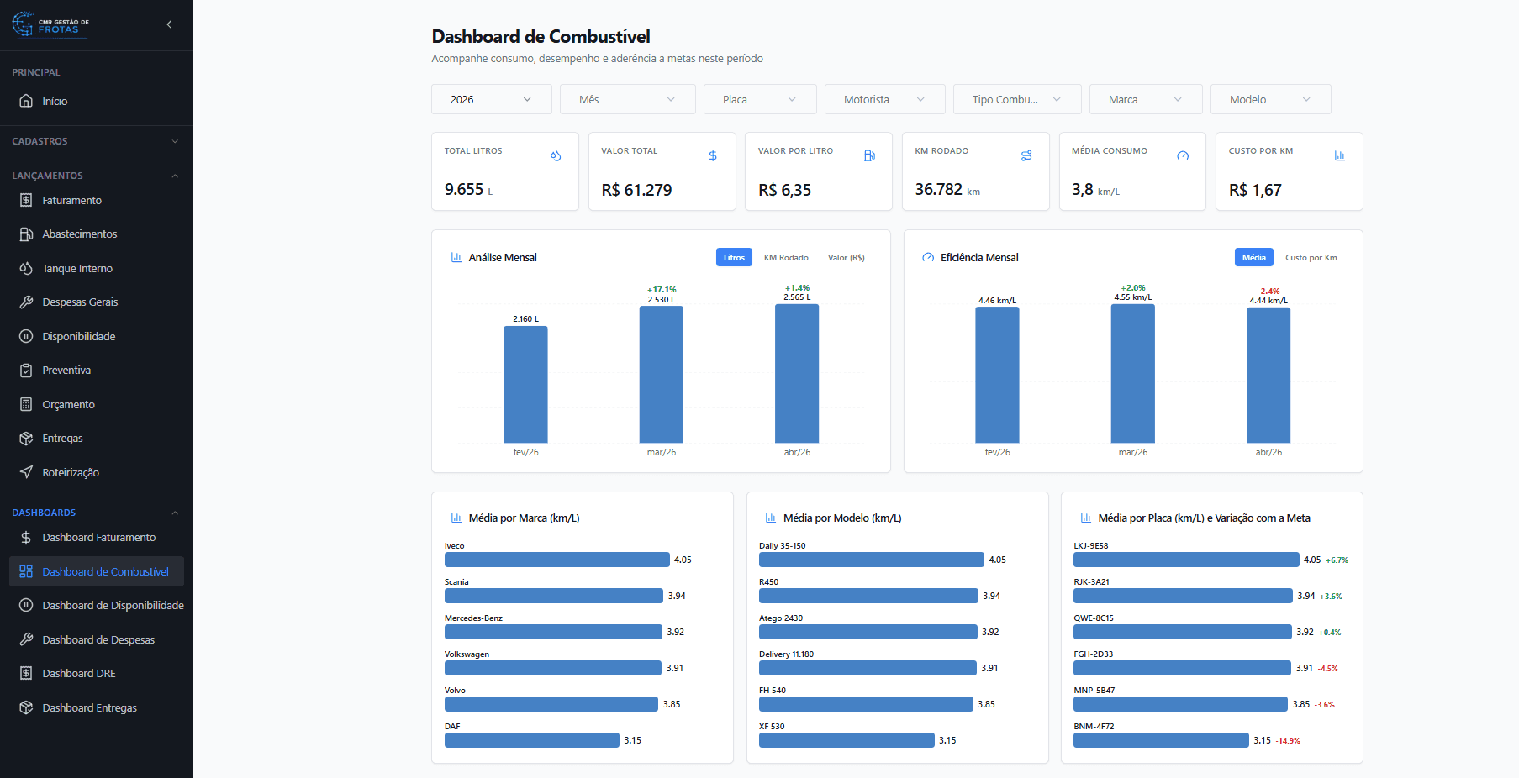The width and height of the screenshot is (1519, 778).
Task: Click the droplet icon beside Tanque Interno
Action: (26, 268)
